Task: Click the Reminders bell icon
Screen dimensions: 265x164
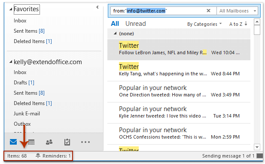Action: (38, 155)
